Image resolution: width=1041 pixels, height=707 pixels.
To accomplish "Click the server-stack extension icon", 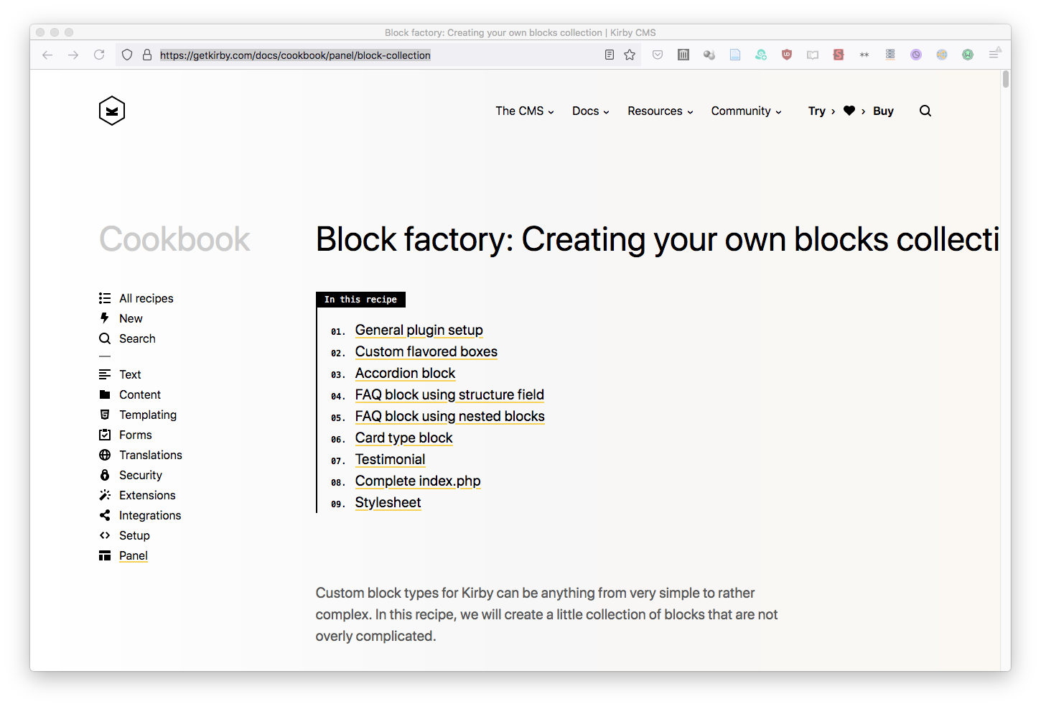I will [890, 55].
